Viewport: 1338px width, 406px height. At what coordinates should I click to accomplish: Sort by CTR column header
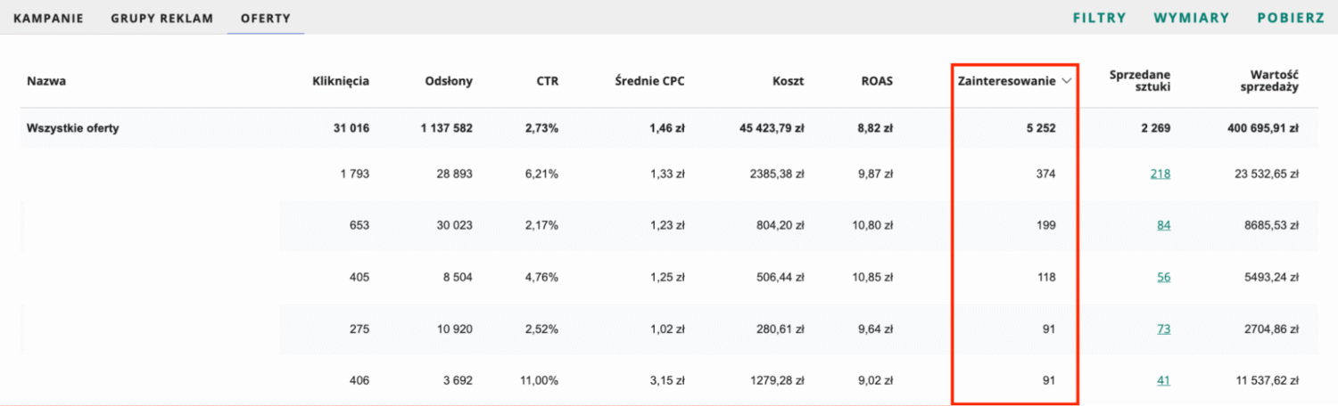(548, 81)
